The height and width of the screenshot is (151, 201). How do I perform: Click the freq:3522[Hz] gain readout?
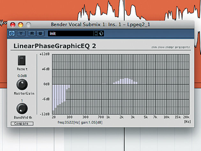[80, 122]
